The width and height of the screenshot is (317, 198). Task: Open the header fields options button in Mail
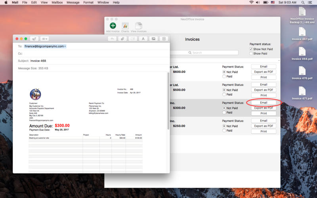[44, 39]
